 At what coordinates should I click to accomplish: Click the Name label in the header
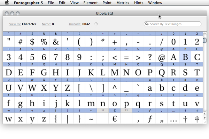(x=46, y=24)
